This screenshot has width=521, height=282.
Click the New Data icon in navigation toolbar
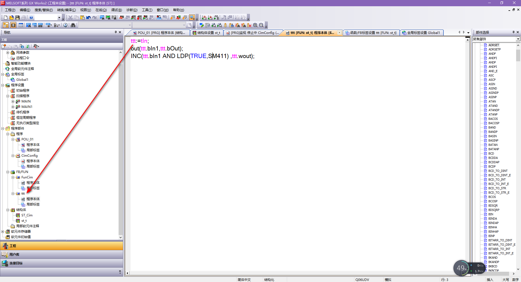pyautogui.click(x=4, y=46)
